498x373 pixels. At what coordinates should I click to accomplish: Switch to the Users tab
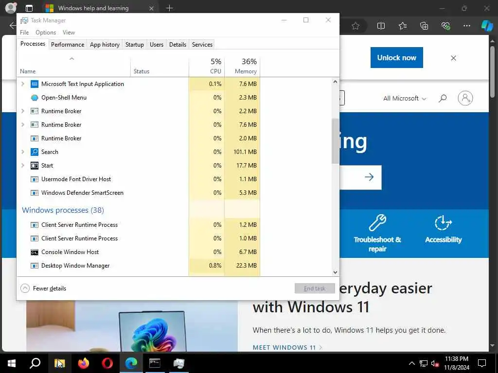point(157,45)
